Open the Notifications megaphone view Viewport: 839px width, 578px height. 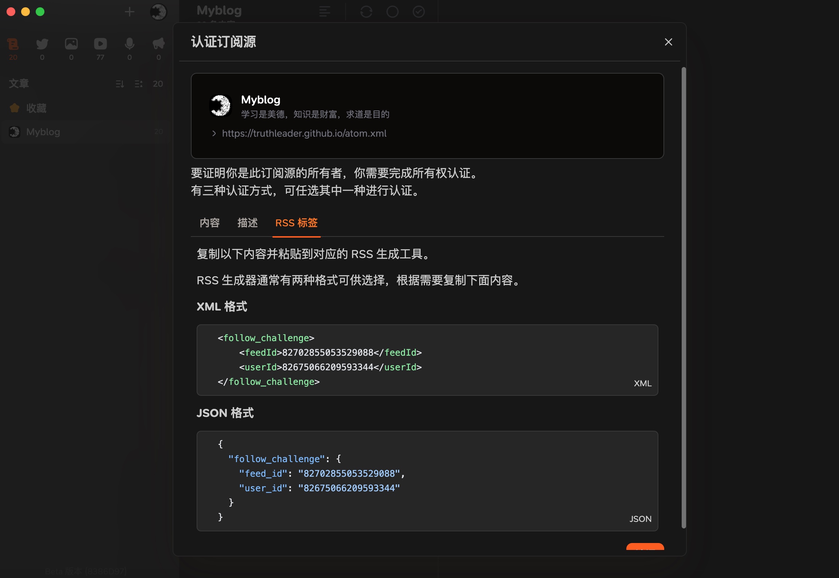coord(158,44)
